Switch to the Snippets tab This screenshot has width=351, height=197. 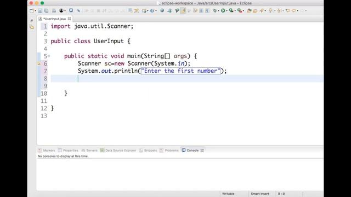[x=148, y=150]
